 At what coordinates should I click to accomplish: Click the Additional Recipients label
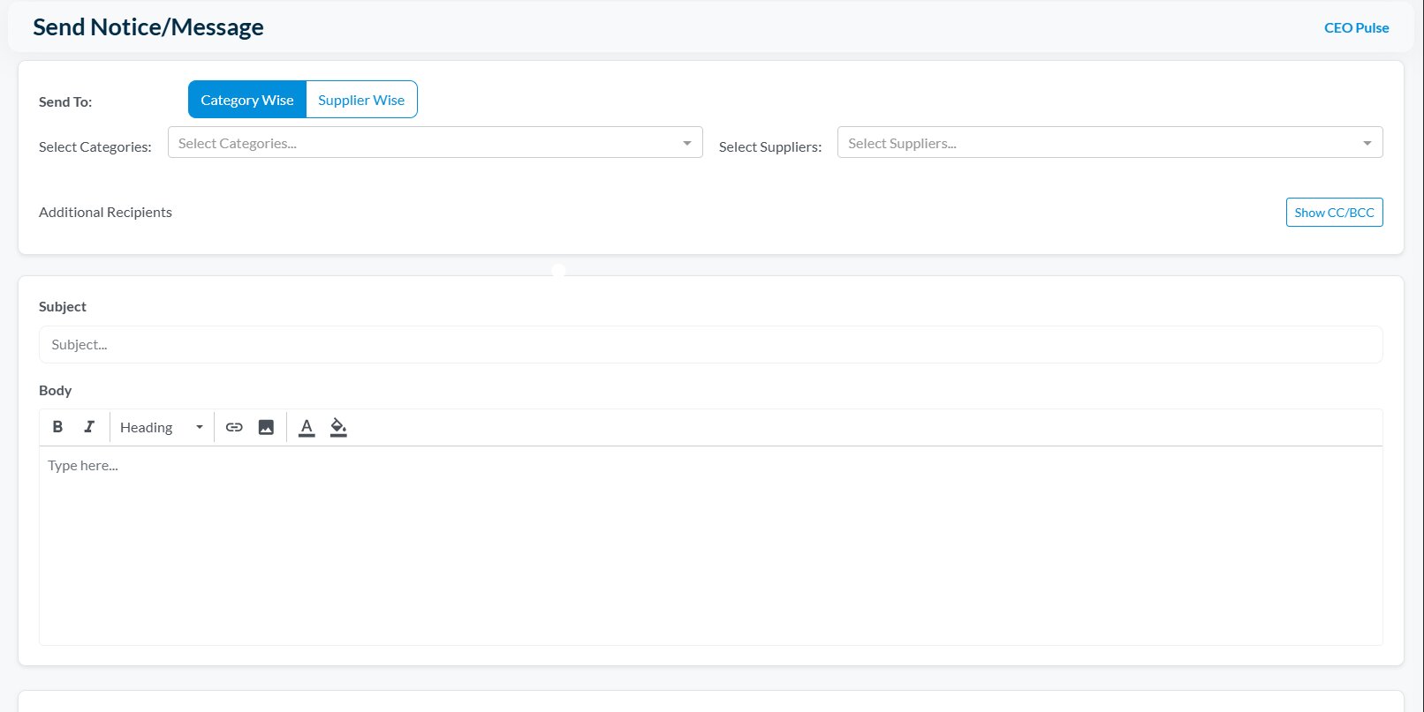[x=105, y=213]
